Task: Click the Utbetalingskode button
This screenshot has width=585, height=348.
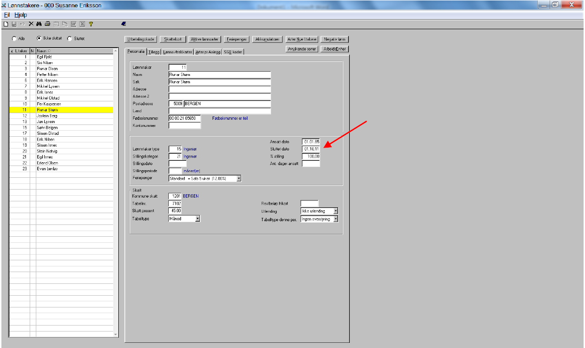Action: coord(141,39)
